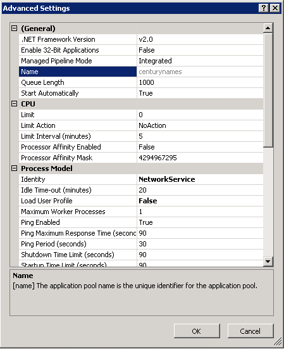Click the OK button
The image size is (284, 349).
pyautogui.click(x=197, y=331)
